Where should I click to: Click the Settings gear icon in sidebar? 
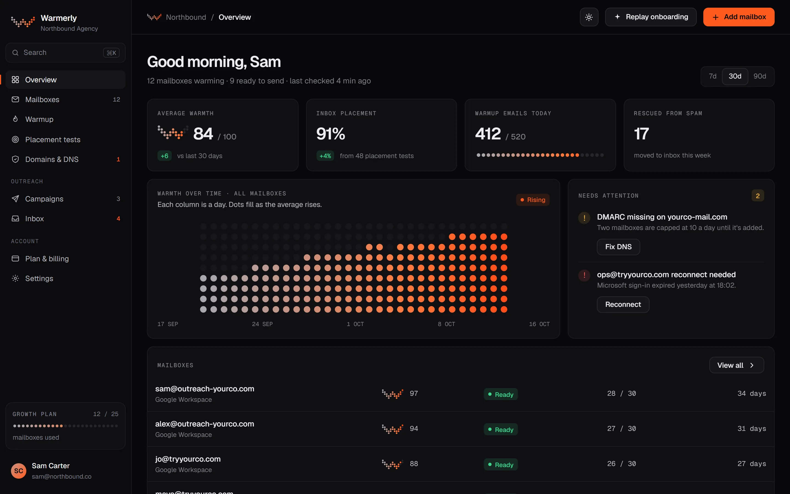(x=15, y=278)
